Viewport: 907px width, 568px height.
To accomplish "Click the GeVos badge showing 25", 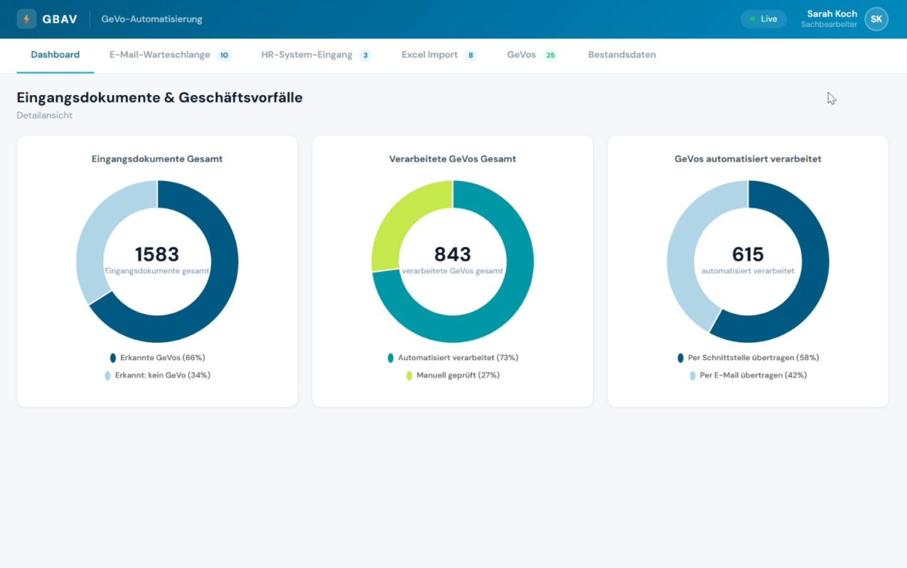I will click(550, 55).
